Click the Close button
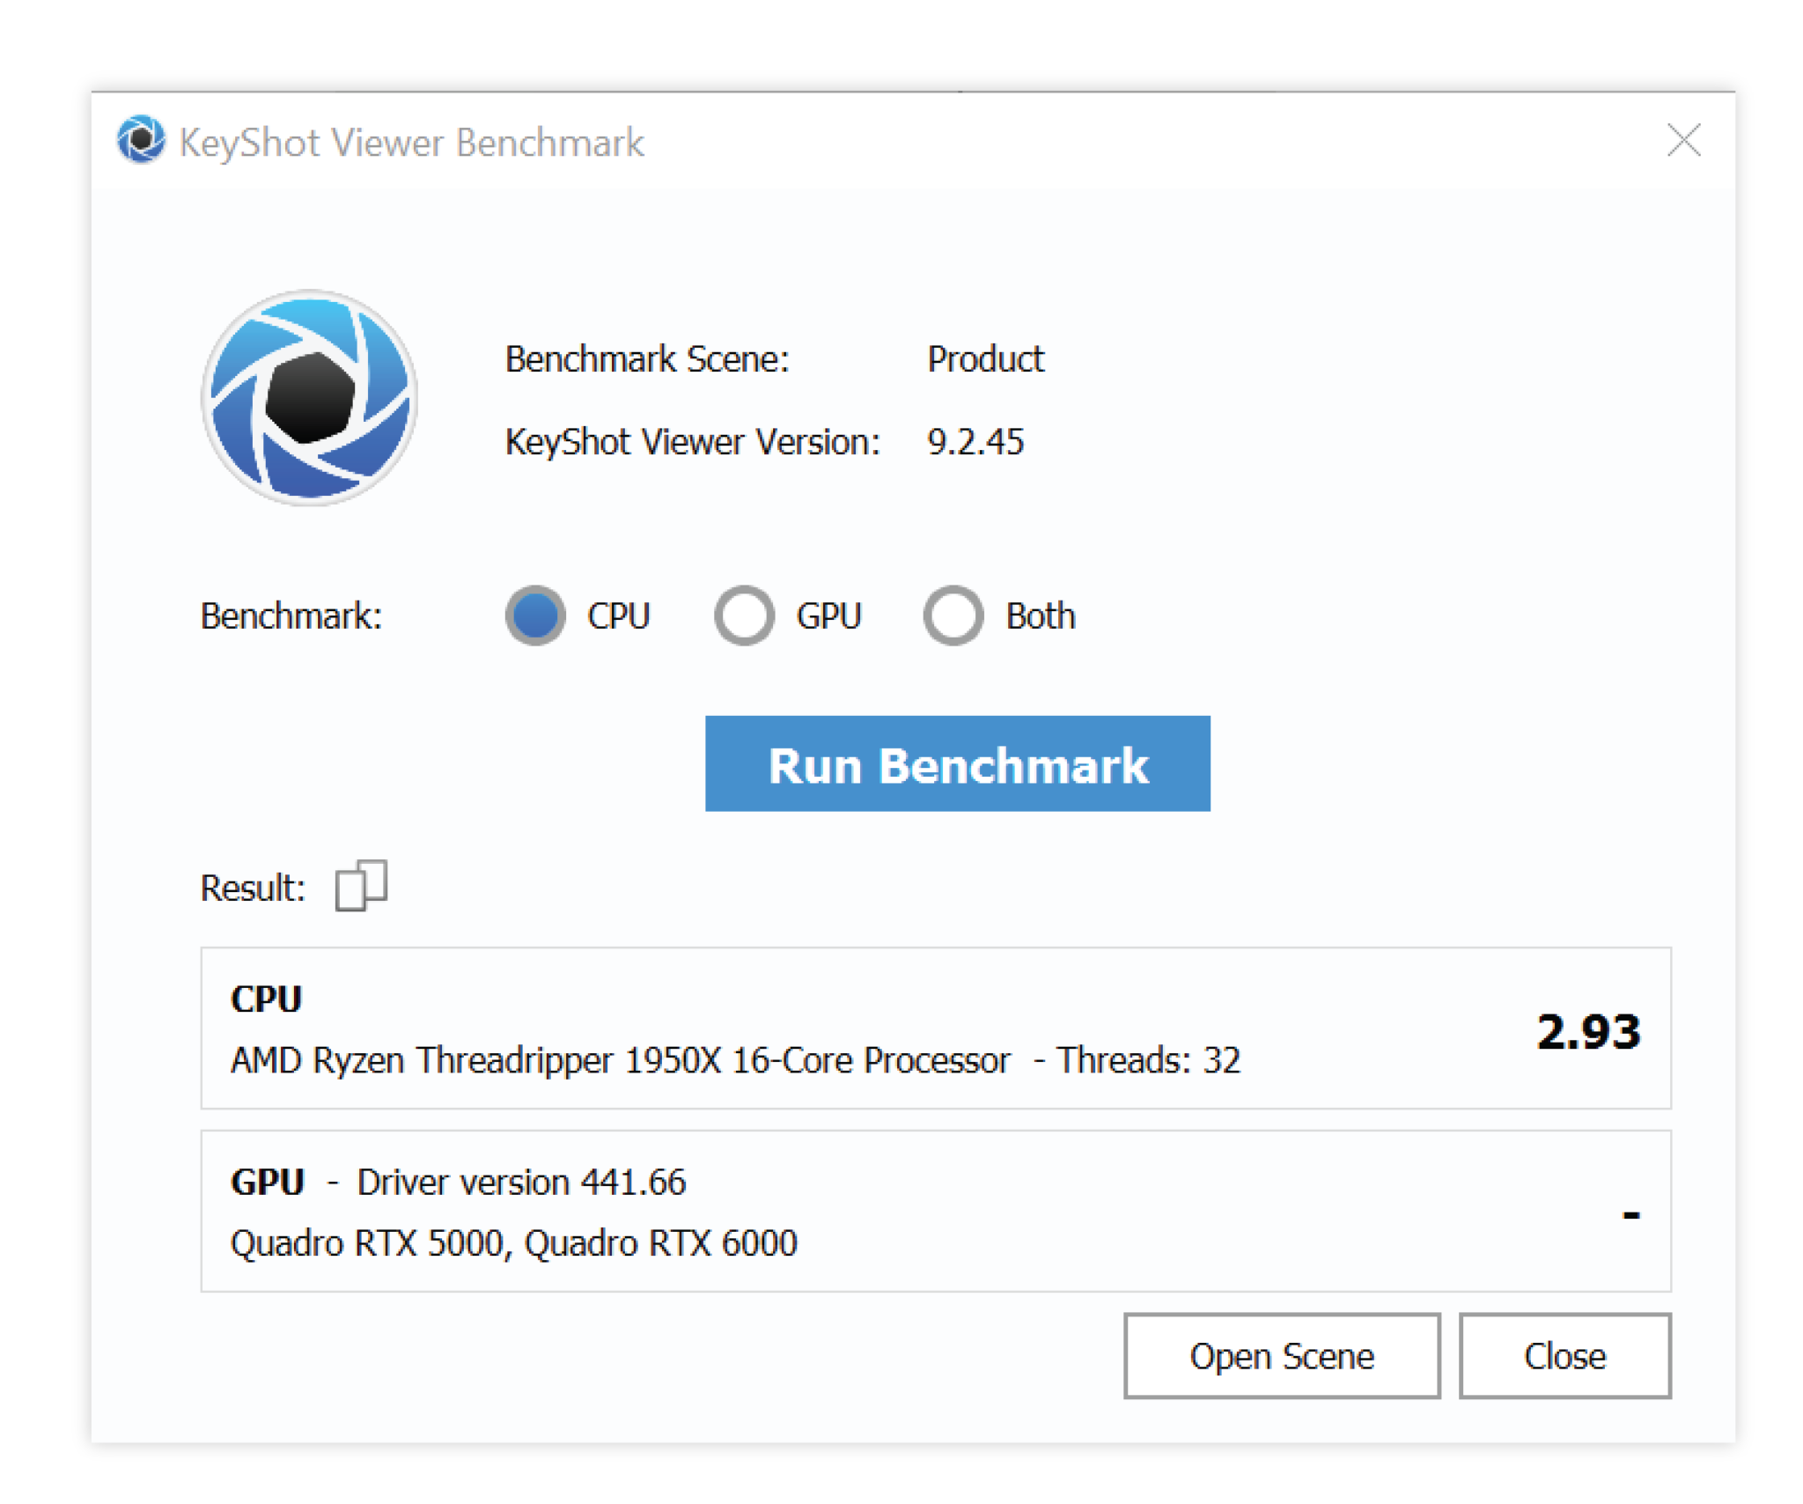1803x1504 pixels. pos(1564,1356)
